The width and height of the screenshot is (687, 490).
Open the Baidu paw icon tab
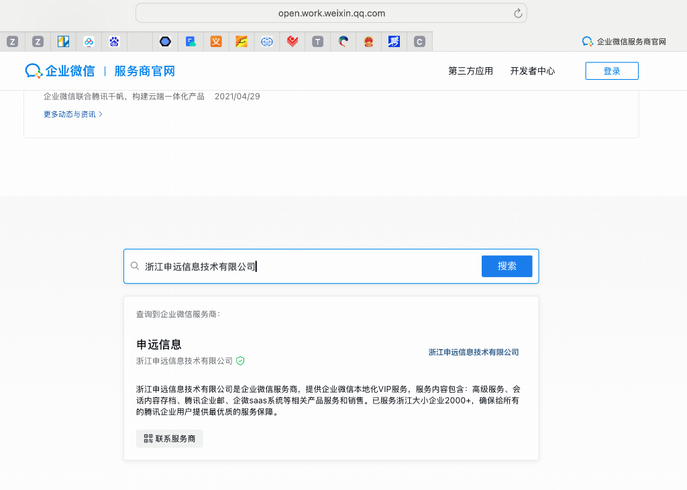coord(114,42)
